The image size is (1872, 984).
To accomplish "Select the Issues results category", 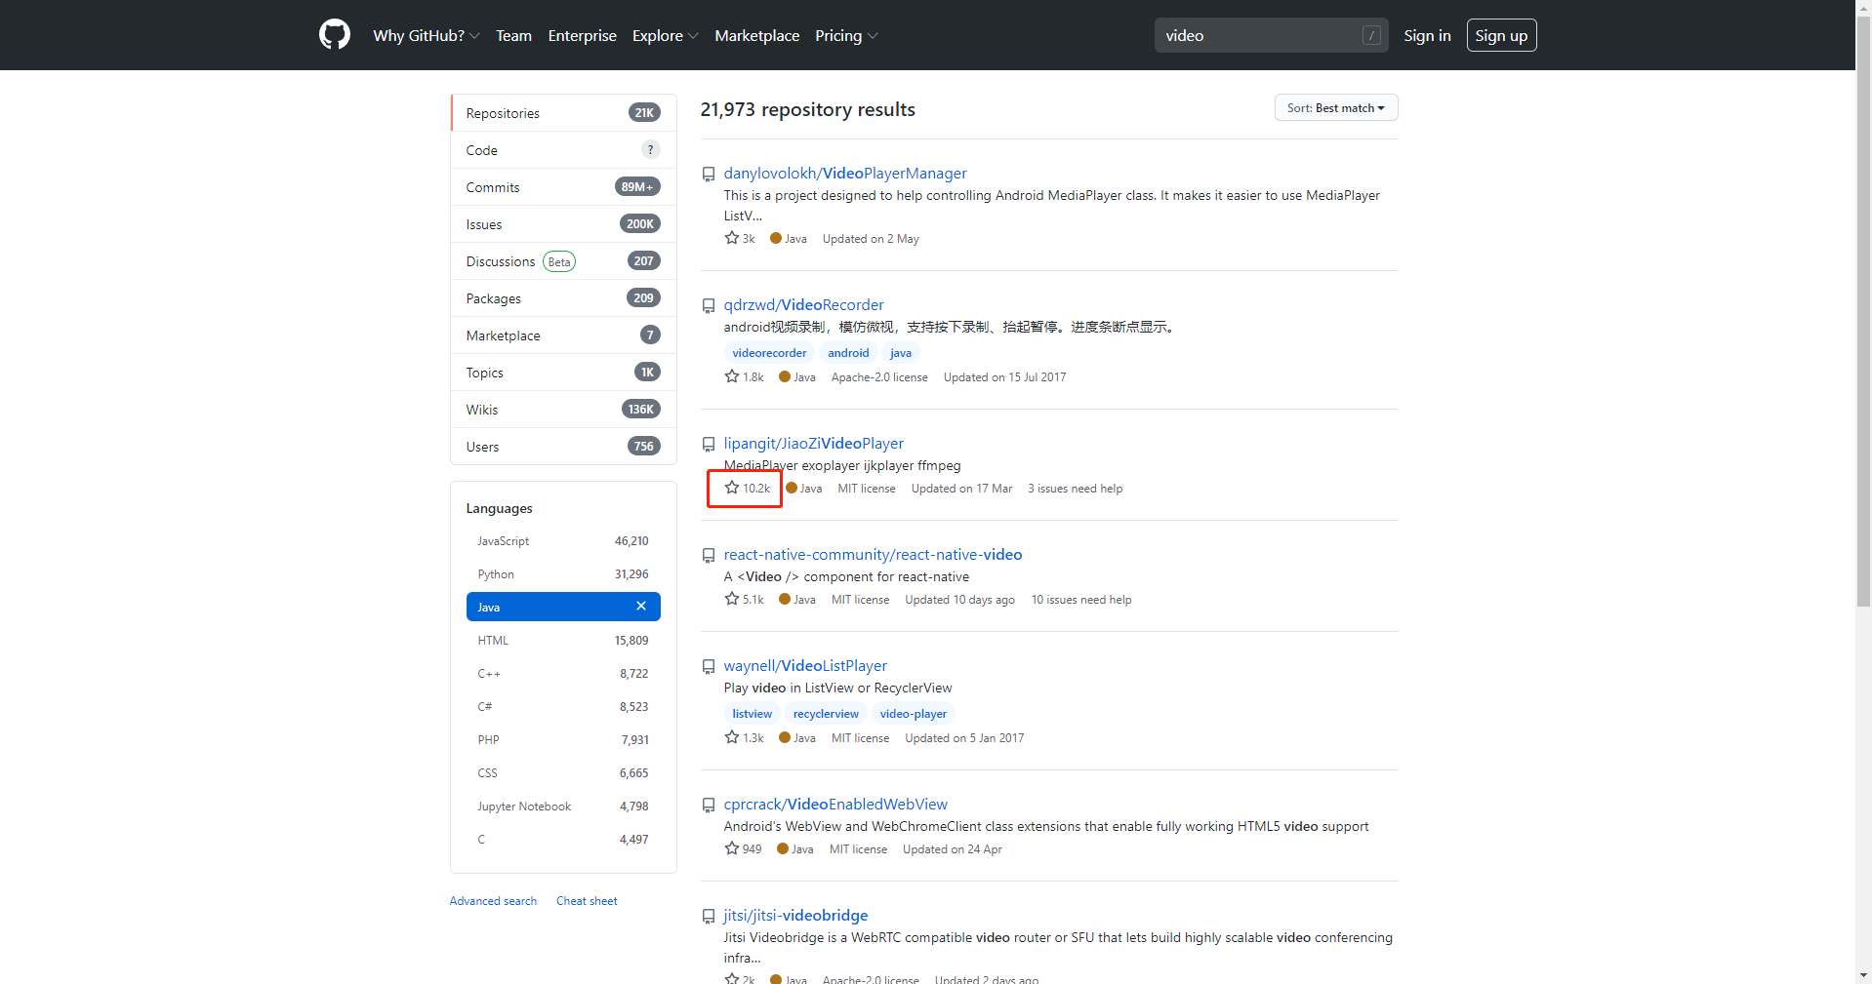I will click(x=563, y=224).
